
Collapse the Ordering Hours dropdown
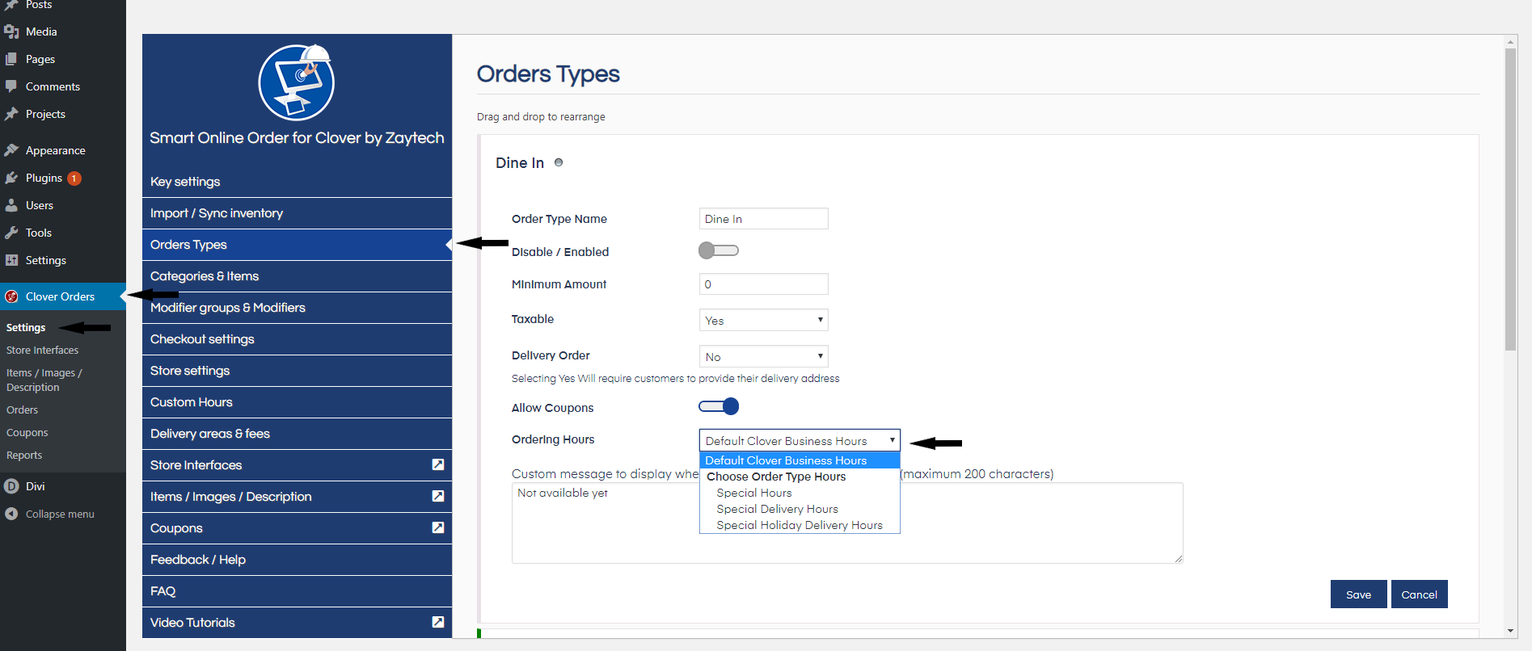[800, 440]
